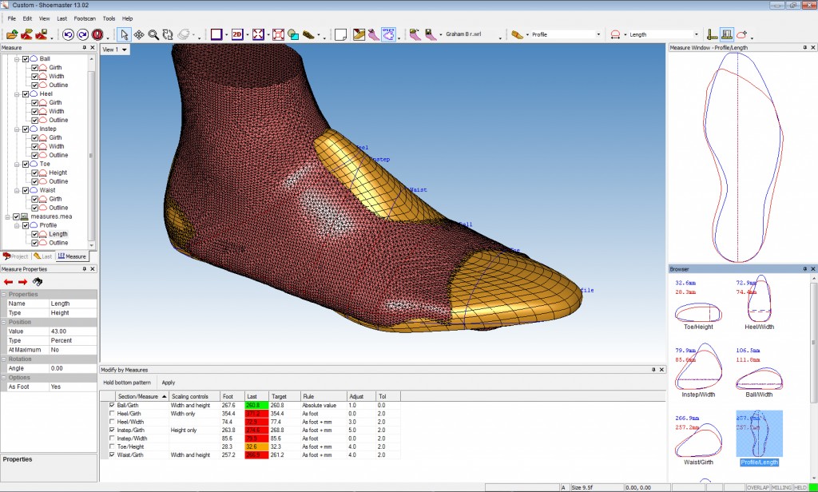818x492 pixels.
Task: Toggle the Instep section checkbox in tree
Action: click(26, 129)
